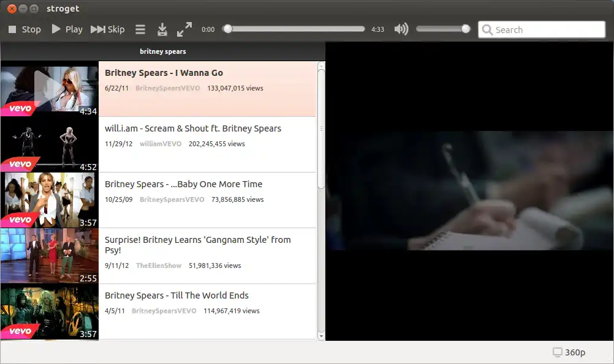Click the Play button in toolbar
Viewport: 614px width, 364px height.
coord(67,29)
